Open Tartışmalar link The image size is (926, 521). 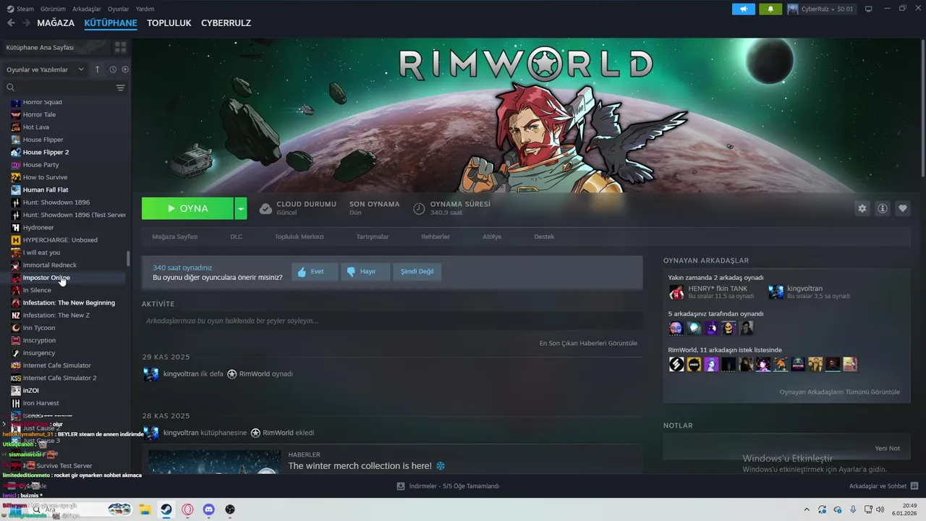[x=373, y=237]
